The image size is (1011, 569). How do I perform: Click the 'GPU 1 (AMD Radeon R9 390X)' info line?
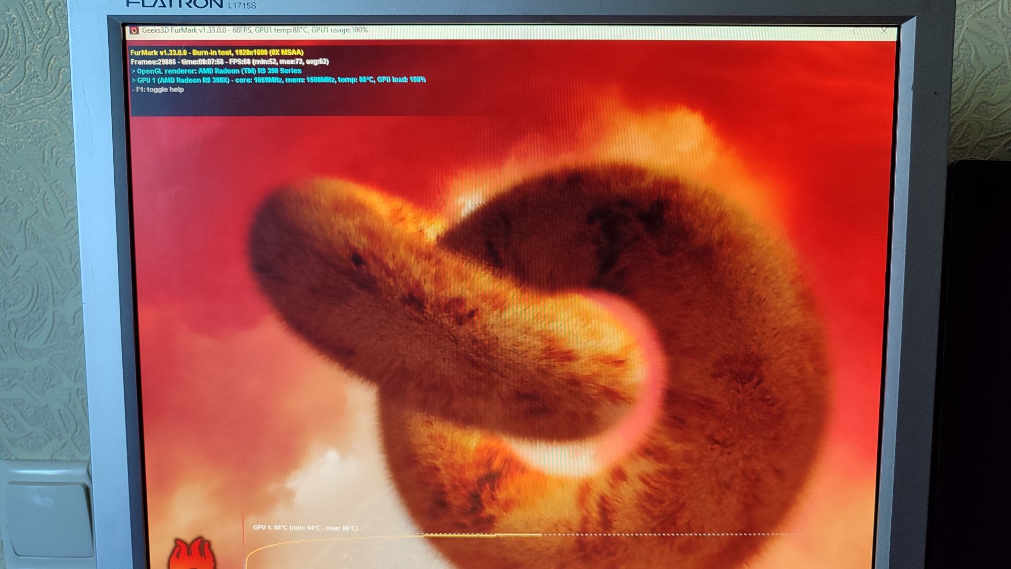click(279, 80)
